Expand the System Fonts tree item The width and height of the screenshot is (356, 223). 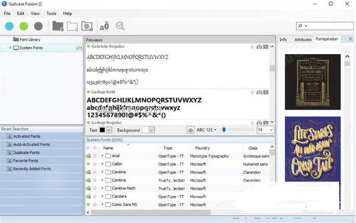click(x=10, y=48)
